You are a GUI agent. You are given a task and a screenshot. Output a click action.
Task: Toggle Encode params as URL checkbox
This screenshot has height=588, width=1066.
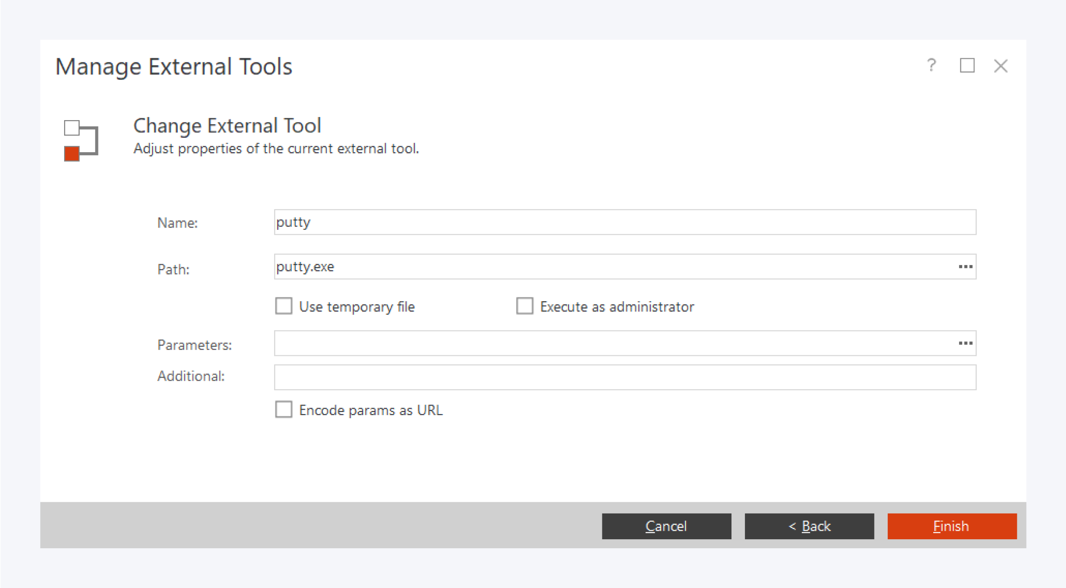[284, 410]
